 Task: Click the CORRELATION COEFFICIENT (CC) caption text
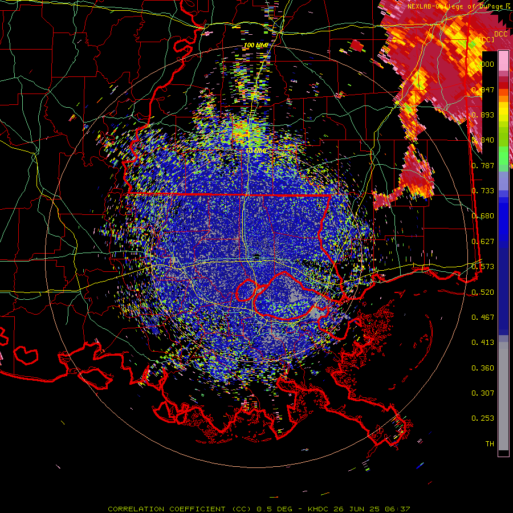(179, 509)
